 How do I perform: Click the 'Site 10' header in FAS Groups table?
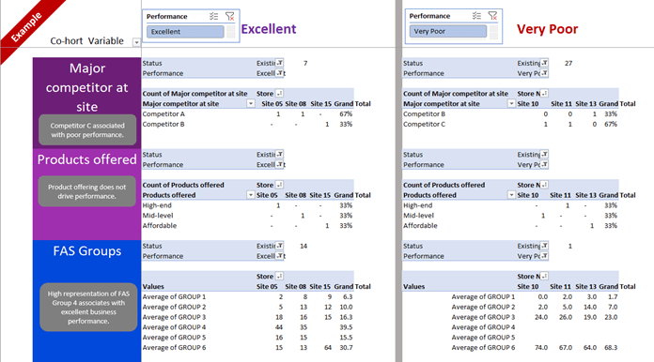coord(528,287)
